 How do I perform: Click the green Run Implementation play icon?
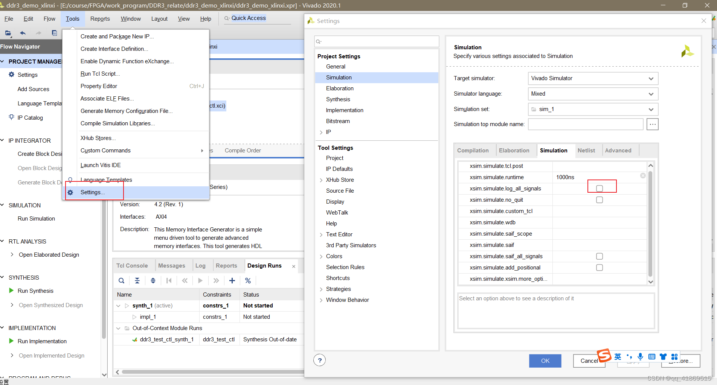(x=11, y=341)
